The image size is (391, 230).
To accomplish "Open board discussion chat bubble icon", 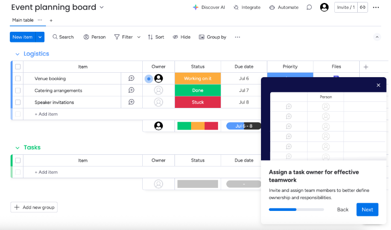I will click(x=309, y=7).
